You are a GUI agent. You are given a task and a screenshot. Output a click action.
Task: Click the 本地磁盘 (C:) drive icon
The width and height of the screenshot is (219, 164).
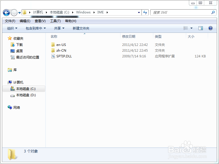[x=13, y=89]
